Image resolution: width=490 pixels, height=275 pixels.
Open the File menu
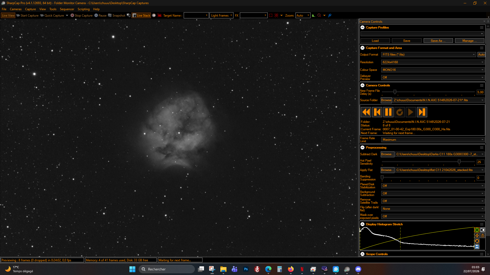point(4,9)
